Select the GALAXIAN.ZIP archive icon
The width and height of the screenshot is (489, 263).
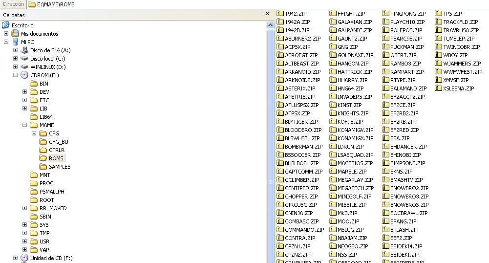333,22
